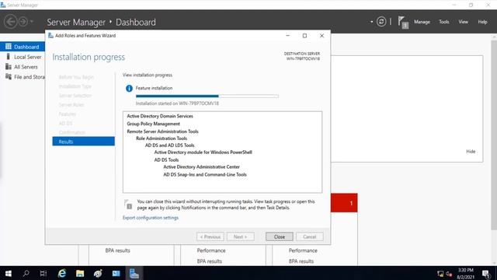Click the feature installation progress bar
Image resolution: width=497 pixels, height=280 pixels.
point(207,96)
